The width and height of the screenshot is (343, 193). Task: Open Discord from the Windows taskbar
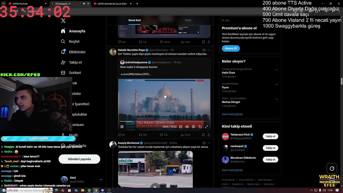(102, 190)
